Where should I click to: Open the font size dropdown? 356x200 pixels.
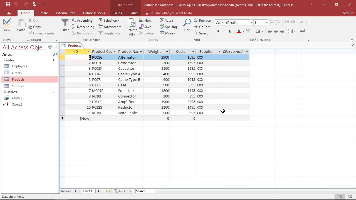[267, 22]
